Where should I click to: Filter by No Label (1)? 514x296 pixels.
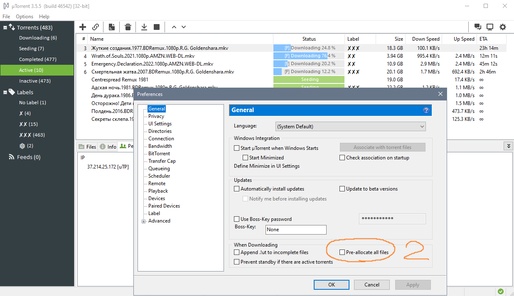click(32, 103)
